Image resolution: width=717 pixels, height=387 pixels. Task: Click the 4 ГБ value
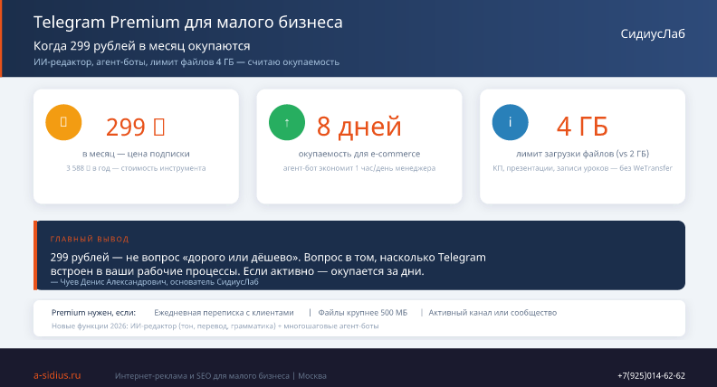point(582,127)
